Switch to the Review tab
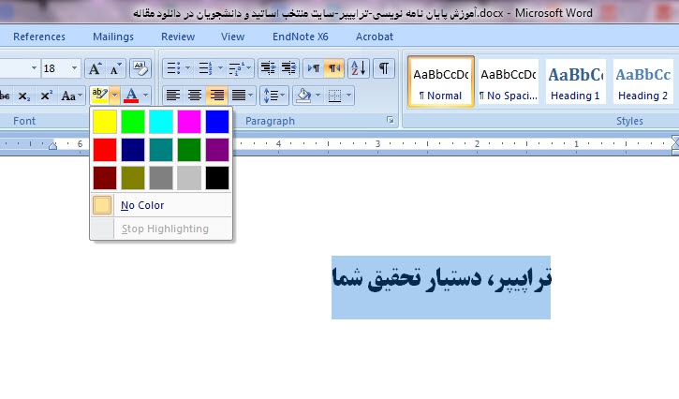The width and height of the screenshot is (679, 399). tap(178, 37)
